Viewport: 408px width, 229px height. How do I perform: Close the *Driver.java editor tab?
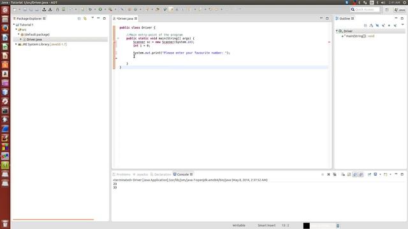[x=136, y=18]
